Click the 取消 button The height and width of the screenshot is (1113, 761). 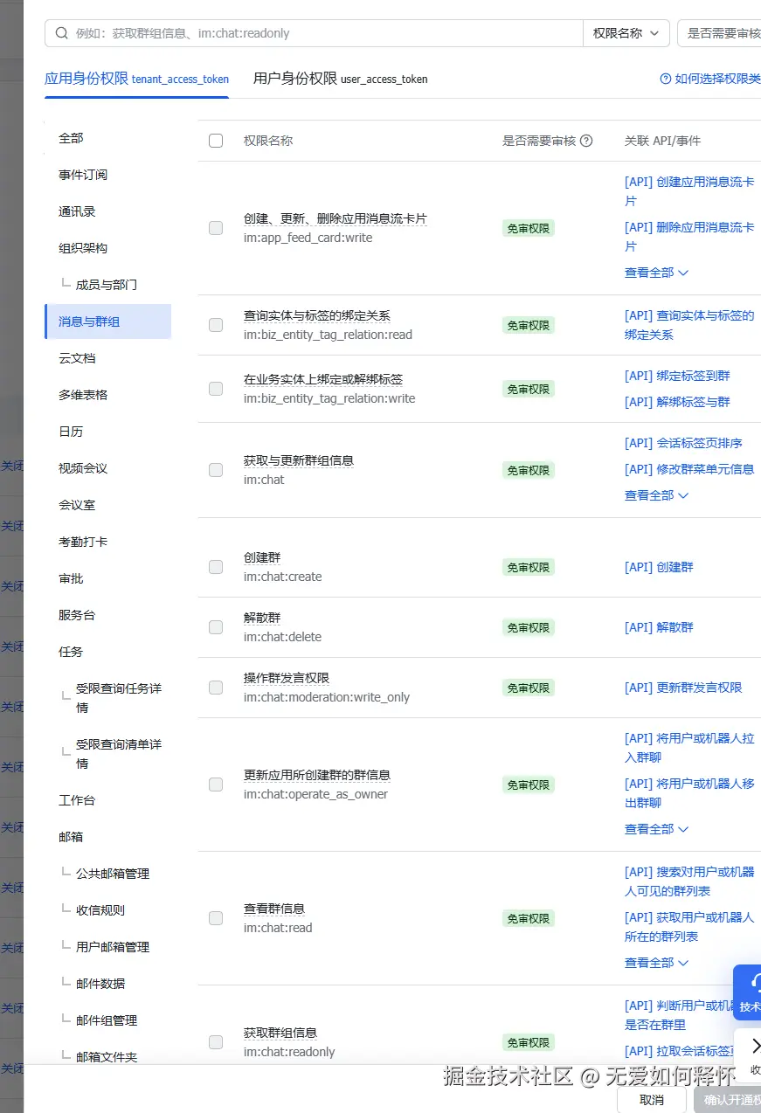652,1100
